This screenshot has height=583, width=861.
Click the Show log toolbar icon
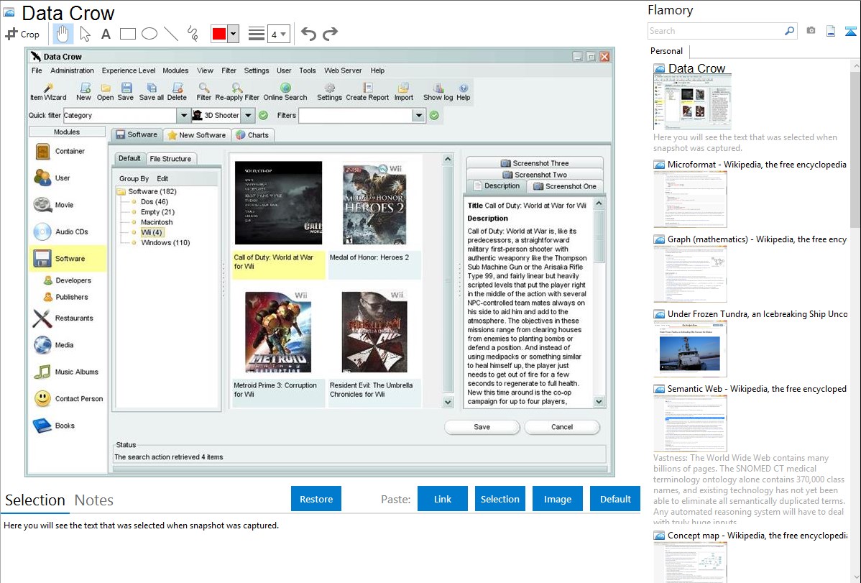click(438, 92)
